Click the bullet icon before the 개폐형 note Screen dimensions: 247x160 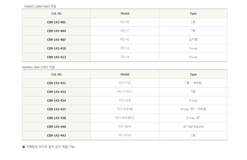[24, 147]
